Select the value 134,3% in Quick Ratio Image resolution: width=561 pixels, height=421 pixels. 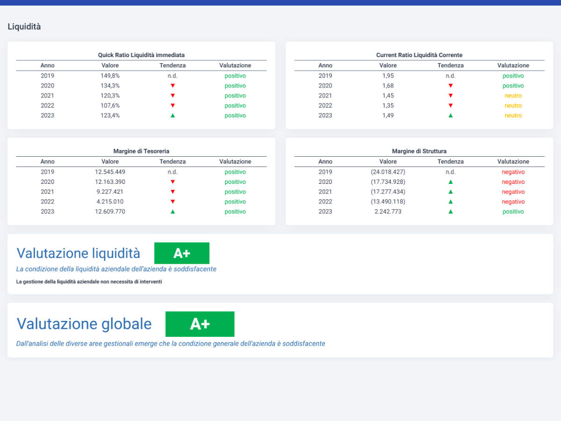110,86
